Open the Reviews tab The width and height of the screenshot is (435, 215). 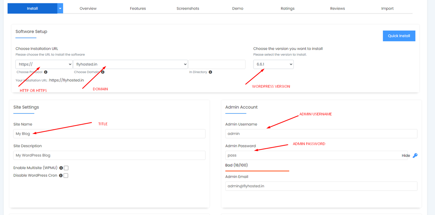tap(337, 8)
